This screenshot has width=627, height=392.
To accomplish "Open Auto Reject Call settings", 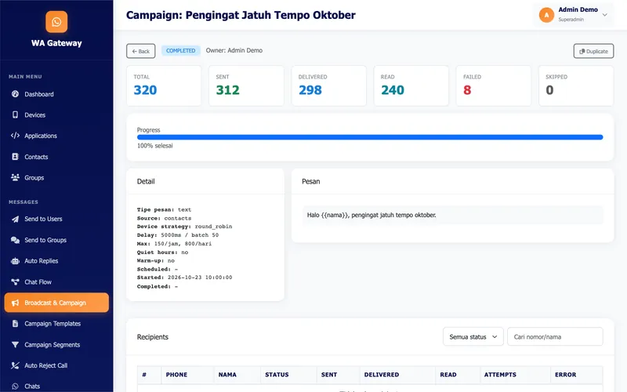I will [x=56, y=365].
